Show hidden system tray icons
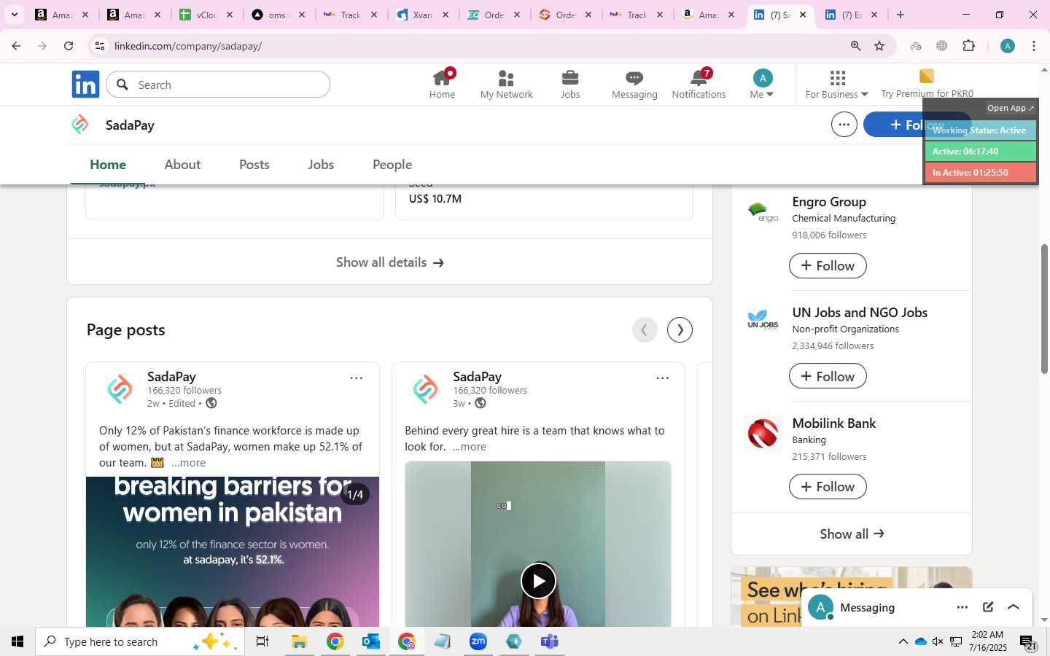The image size is (1050, 656). click(903, 641)
